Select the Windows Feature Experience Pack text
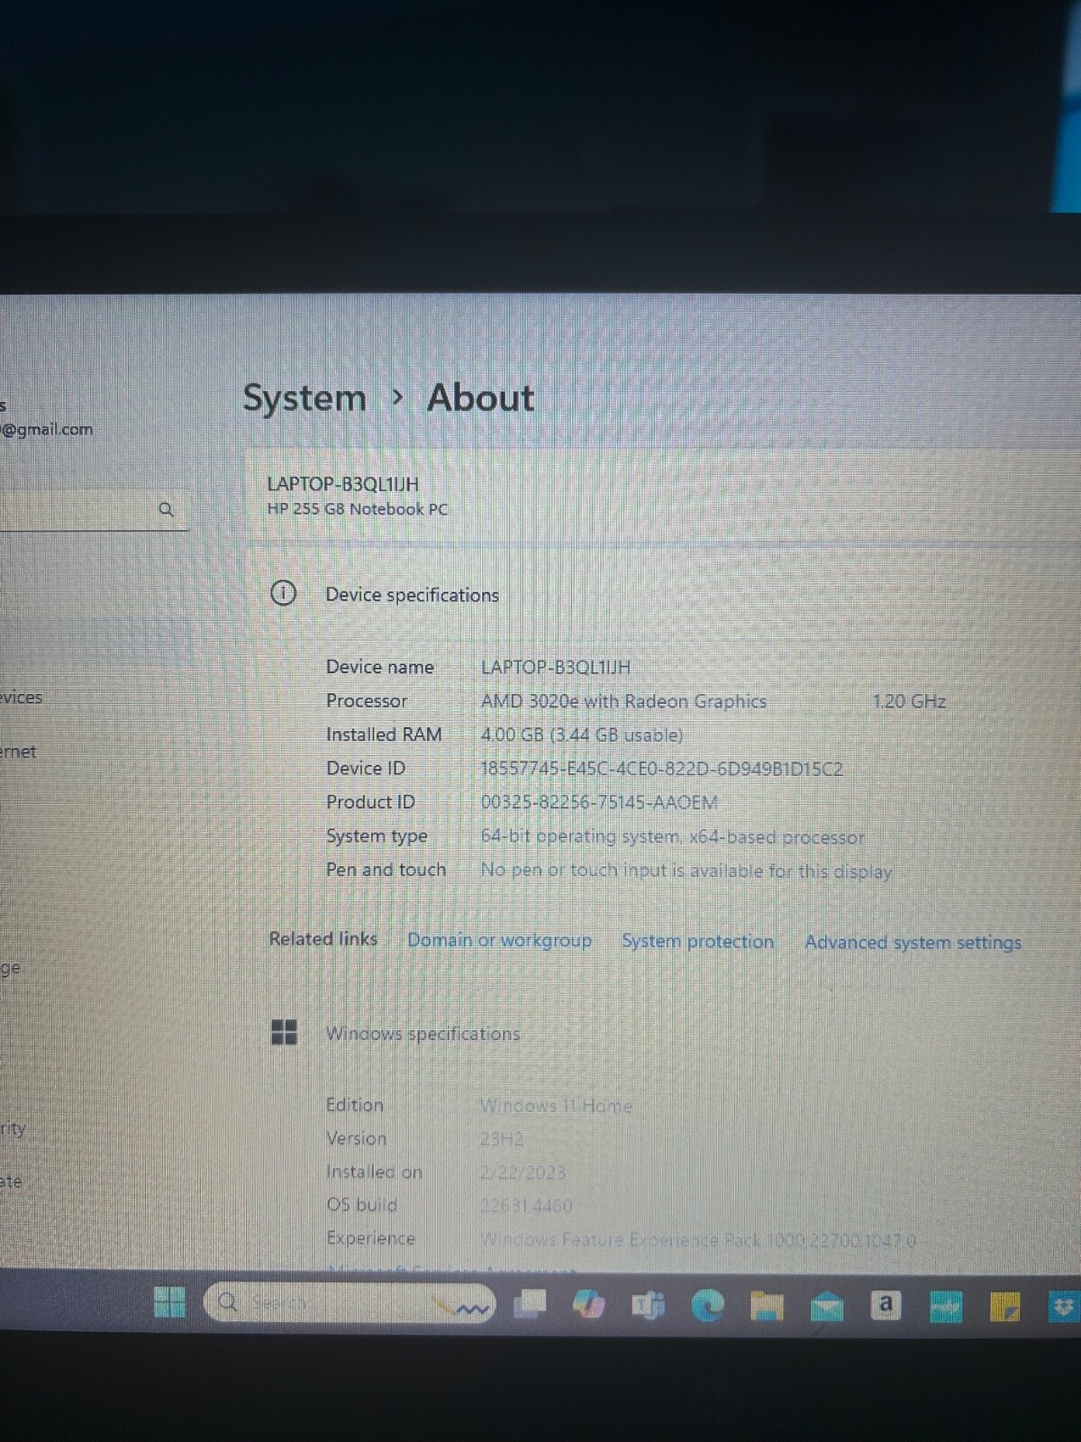 click(x=698, y=1240)
